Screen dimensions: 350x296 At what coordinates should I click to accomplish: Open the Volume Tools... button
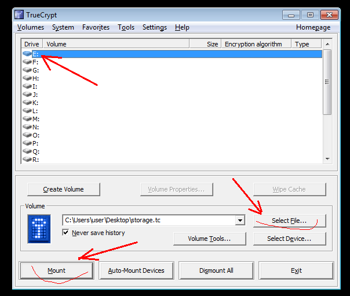coord(209,239)
